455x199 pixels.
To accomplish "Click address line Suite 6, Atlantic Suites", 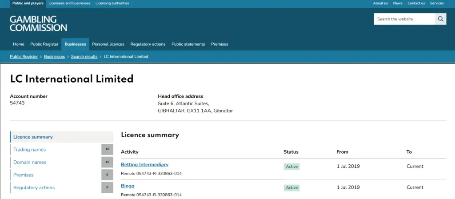I will point(184,103).
